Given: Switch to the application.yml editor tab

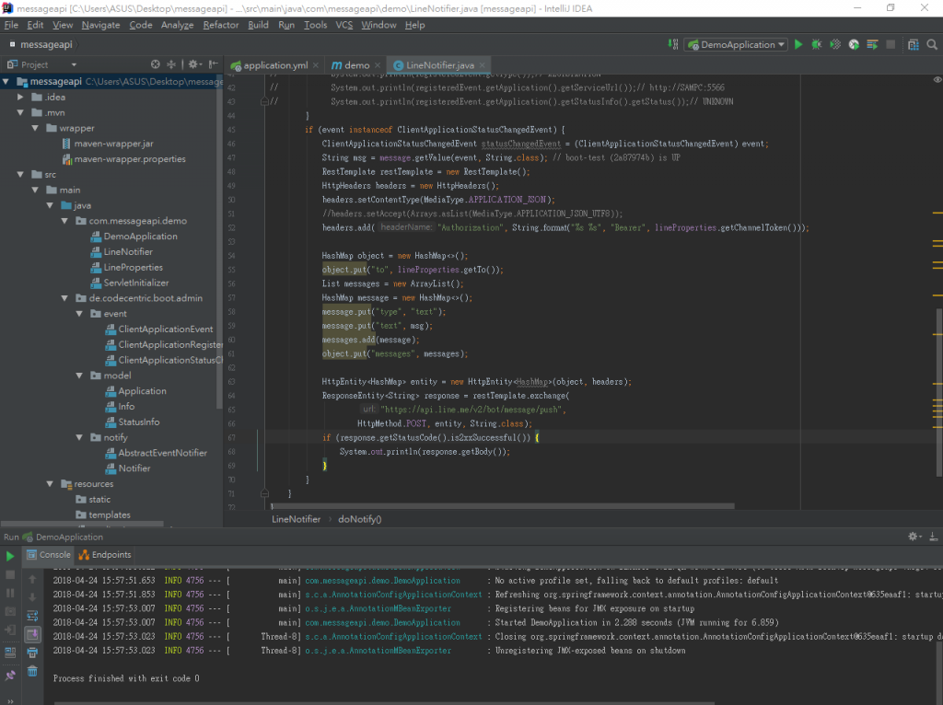Looking at the screenshot, I should point(274,65).
